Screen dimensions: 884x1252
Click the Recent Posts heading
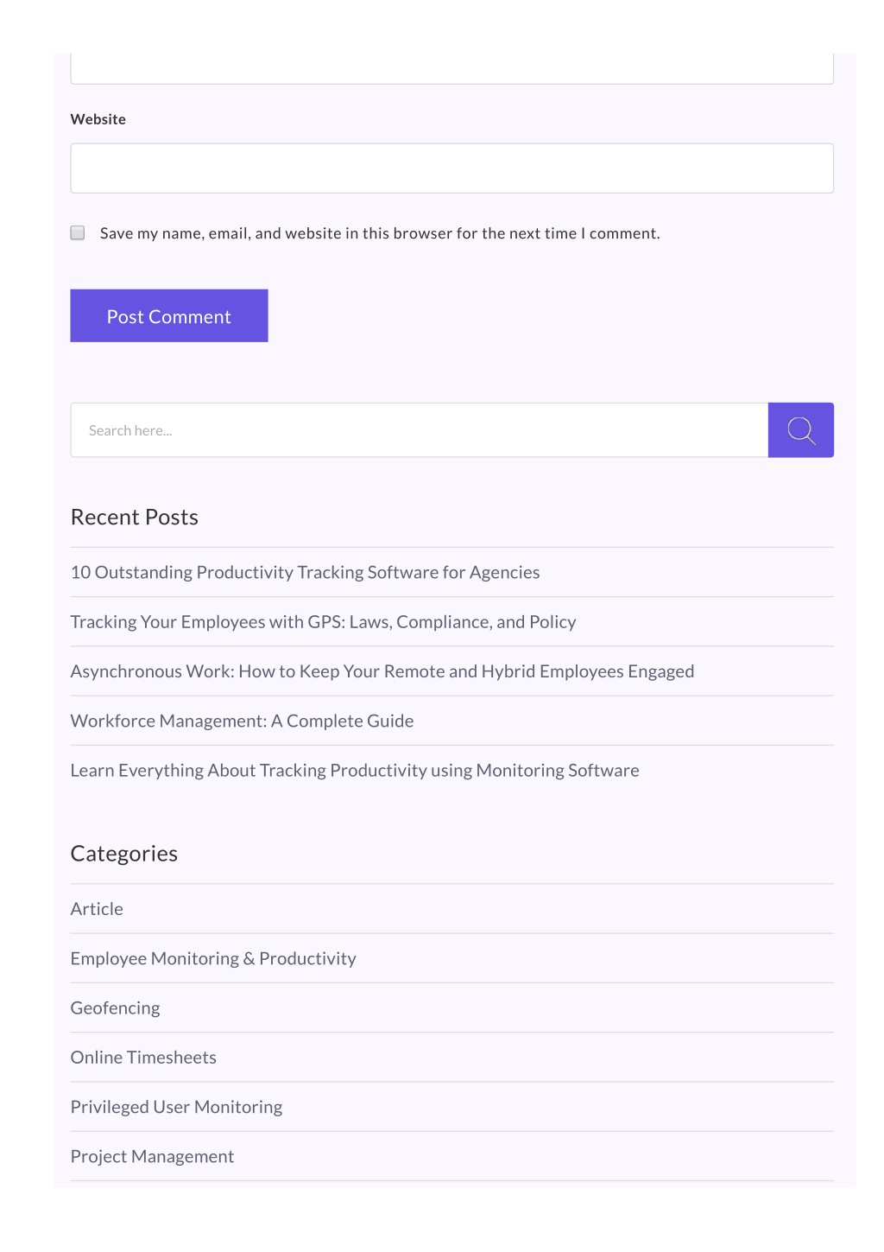(x=135, y=517)
